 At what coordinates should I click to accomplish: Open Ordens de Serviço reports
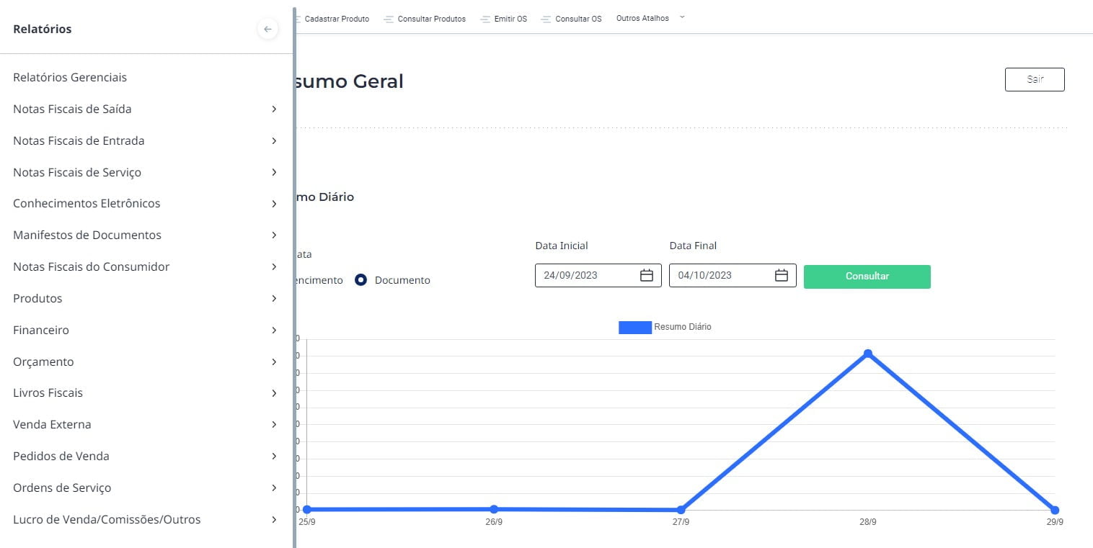pyautogui.click(x=62, y=488)
